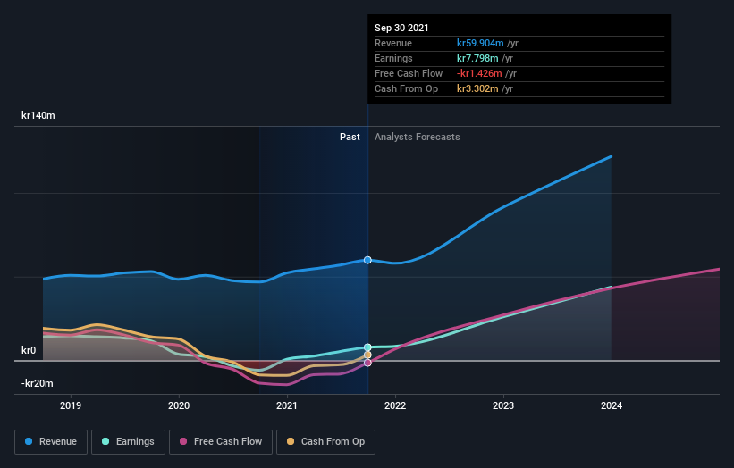Click the 2024 x-axis label
This screenshot has height=468, width=734.
point(612,405)
